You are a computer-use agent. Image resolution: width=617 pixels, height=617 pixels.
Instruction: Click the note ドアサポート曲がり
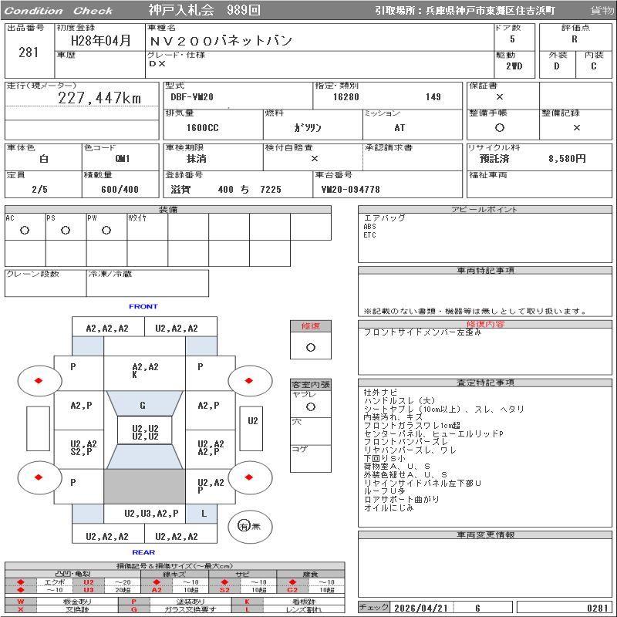pos(401,499)
